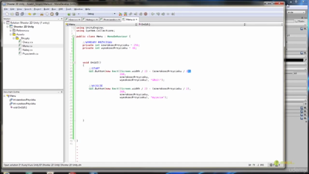Viewport: 309px width, 174px height.
Task: Collapse the Shooter 2D Unity project node
Action: (x=8, y=27)
